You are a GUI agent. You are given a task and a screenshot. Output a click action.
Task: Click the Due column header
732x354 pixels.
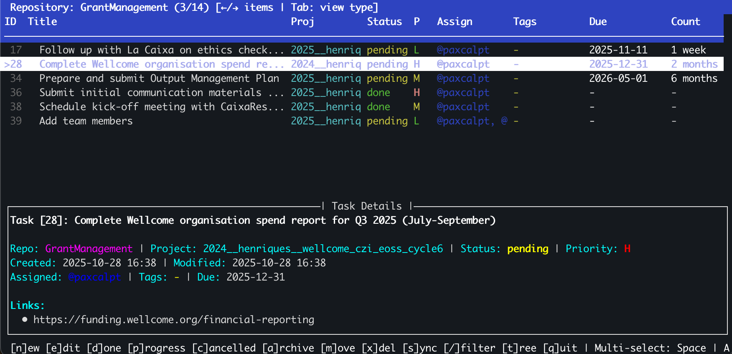(598, 22)
